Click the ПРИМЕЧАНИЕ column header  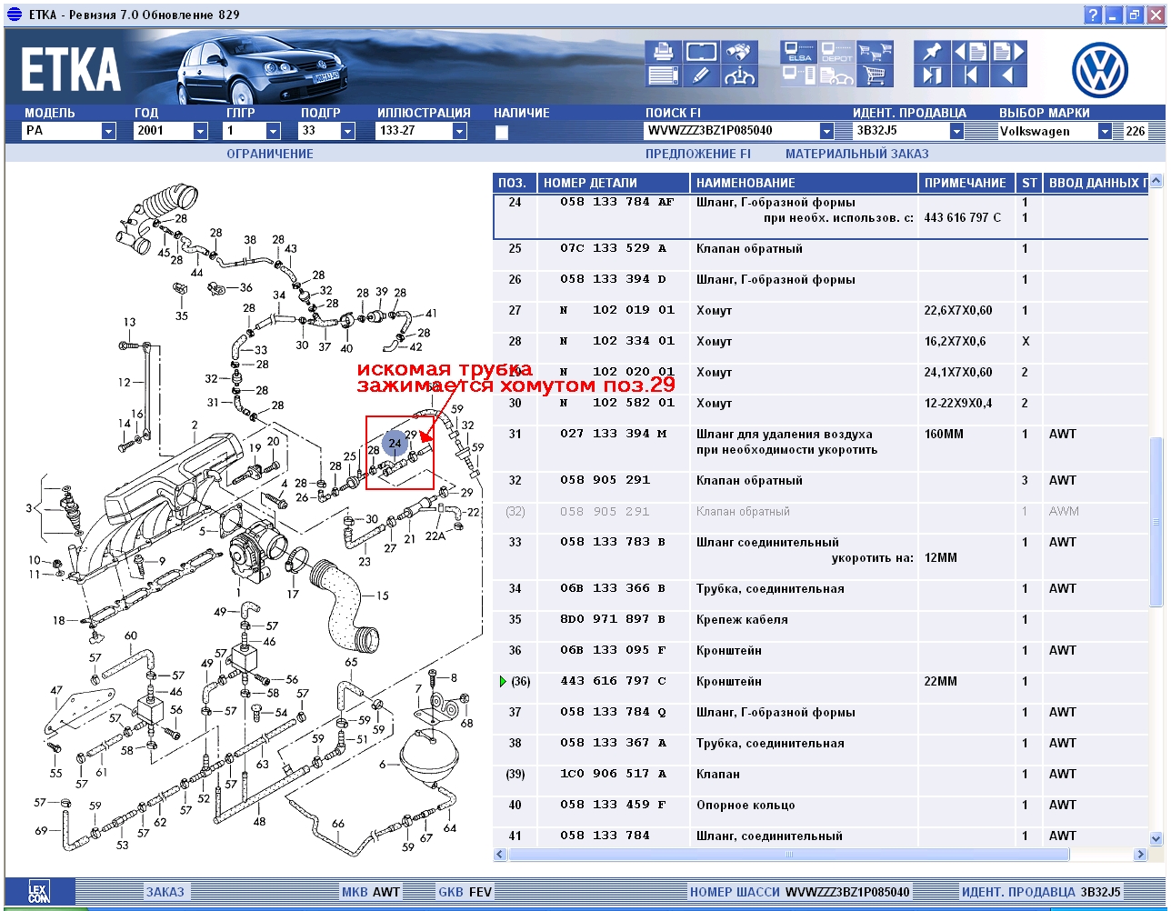pos(967,183)
